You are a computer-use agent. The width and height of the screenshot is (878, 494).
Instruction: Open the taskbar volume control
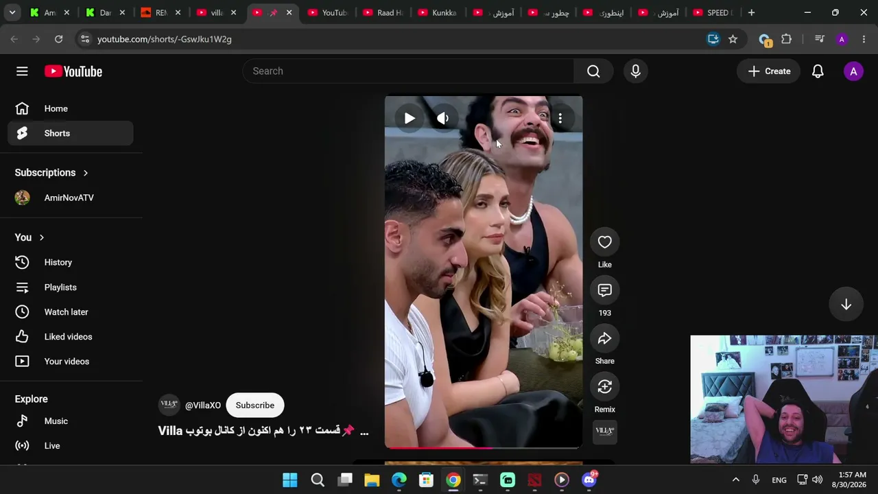coord(817,480)
